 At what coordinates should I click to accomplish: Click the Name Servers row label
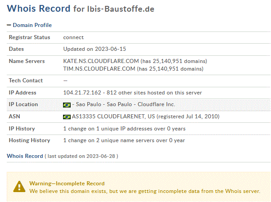(27, 61)
